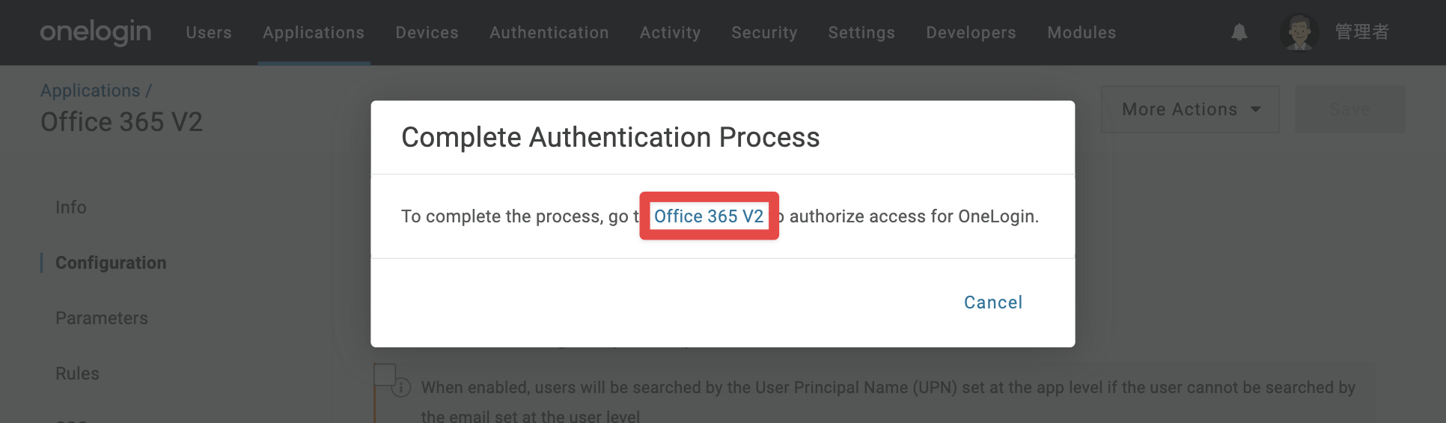Expand the More Actions dropdown
Screen dimensions: 1446x423
(1190, 109)
